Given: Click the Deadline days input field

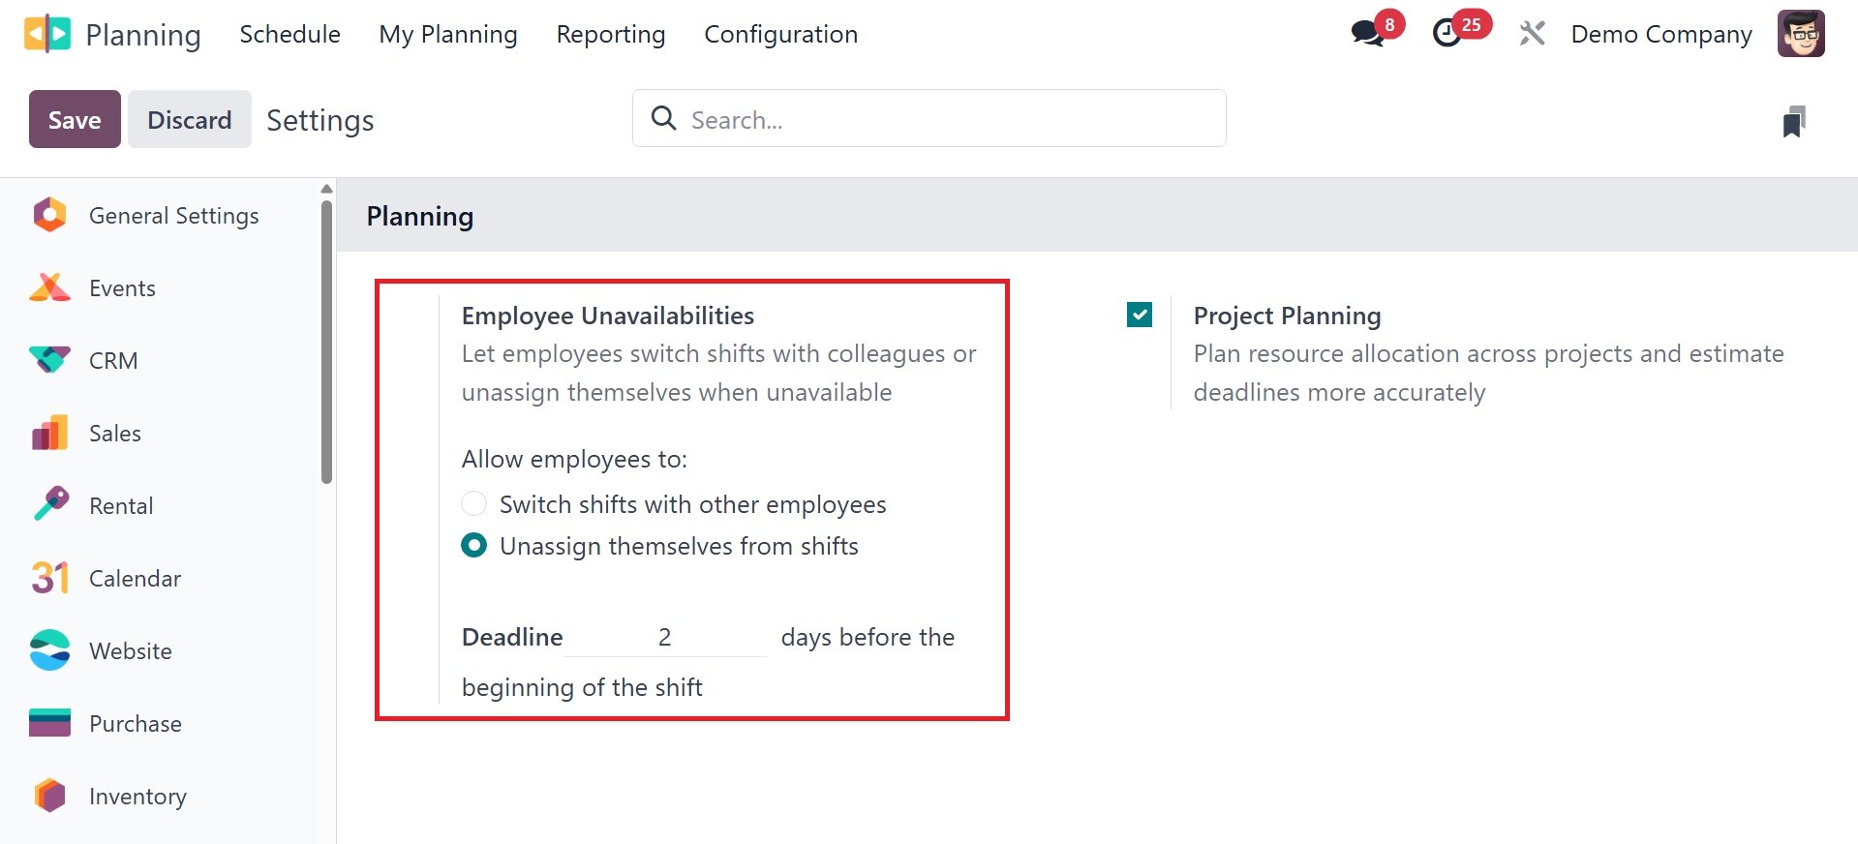Looking at the screenshot, I should (x=664, y=637).
